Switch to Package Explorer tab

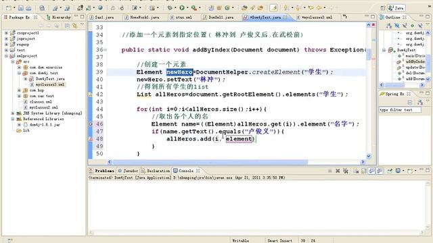(x=20, y=17)
